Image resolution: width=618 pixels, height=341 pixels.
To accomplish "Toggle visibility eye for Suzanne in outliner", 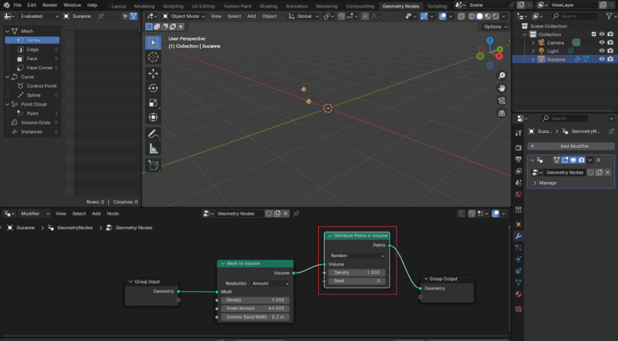I will tap(601, 59).
